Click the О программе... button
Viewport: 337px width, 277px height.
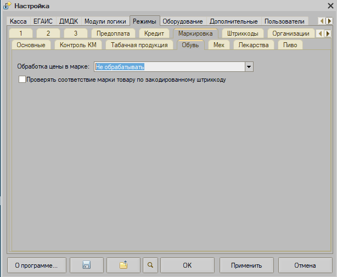point(36,265)
